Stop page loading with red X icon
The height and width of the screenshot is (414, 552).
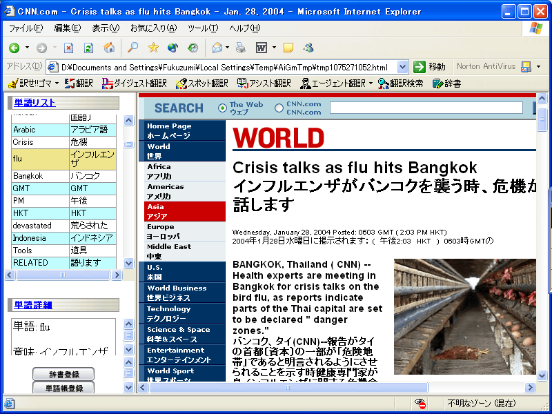(x=68, y=48)
